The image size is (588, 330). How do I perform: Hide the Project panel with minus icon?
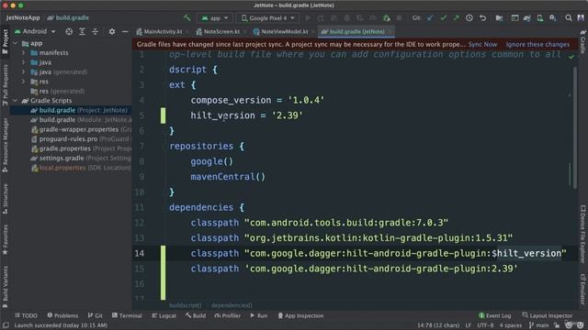pos(125,31)
